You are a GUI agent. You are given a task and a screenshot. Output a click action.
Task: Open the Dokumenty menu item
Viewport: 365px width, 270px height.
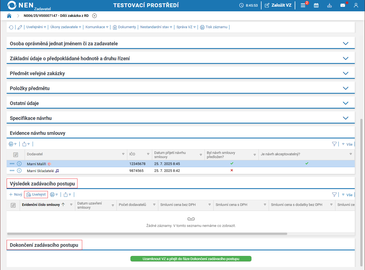coord(125,27)
